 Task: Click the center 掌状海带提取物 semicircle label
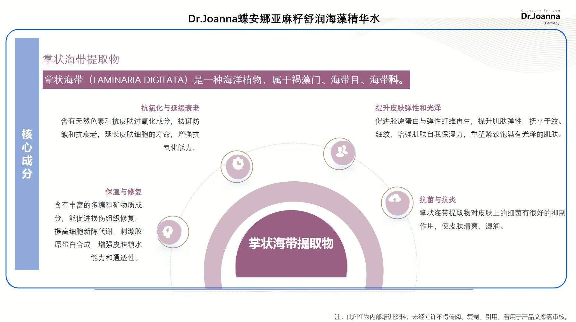tap(291, 244)
